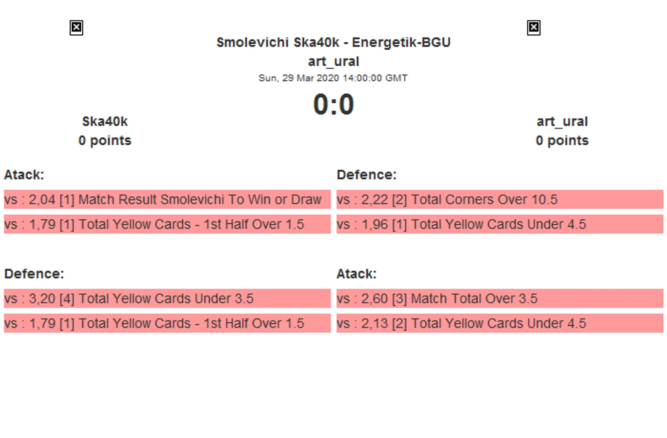Click the 0 points label on the right side
667x438 pixels.
[562, 141]
